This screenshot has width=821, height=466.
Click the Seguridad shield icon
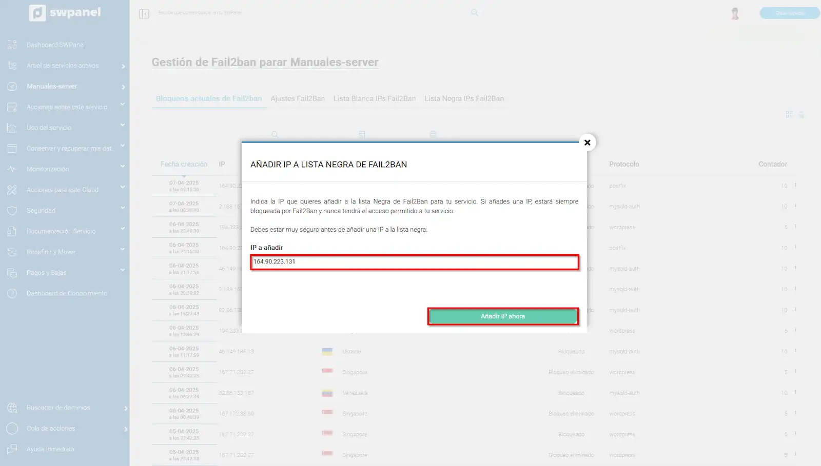pyautogui.click(x=12, y=211)
